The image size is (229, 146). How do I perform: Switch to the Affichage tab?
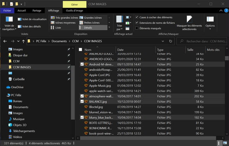coord(53,11)
